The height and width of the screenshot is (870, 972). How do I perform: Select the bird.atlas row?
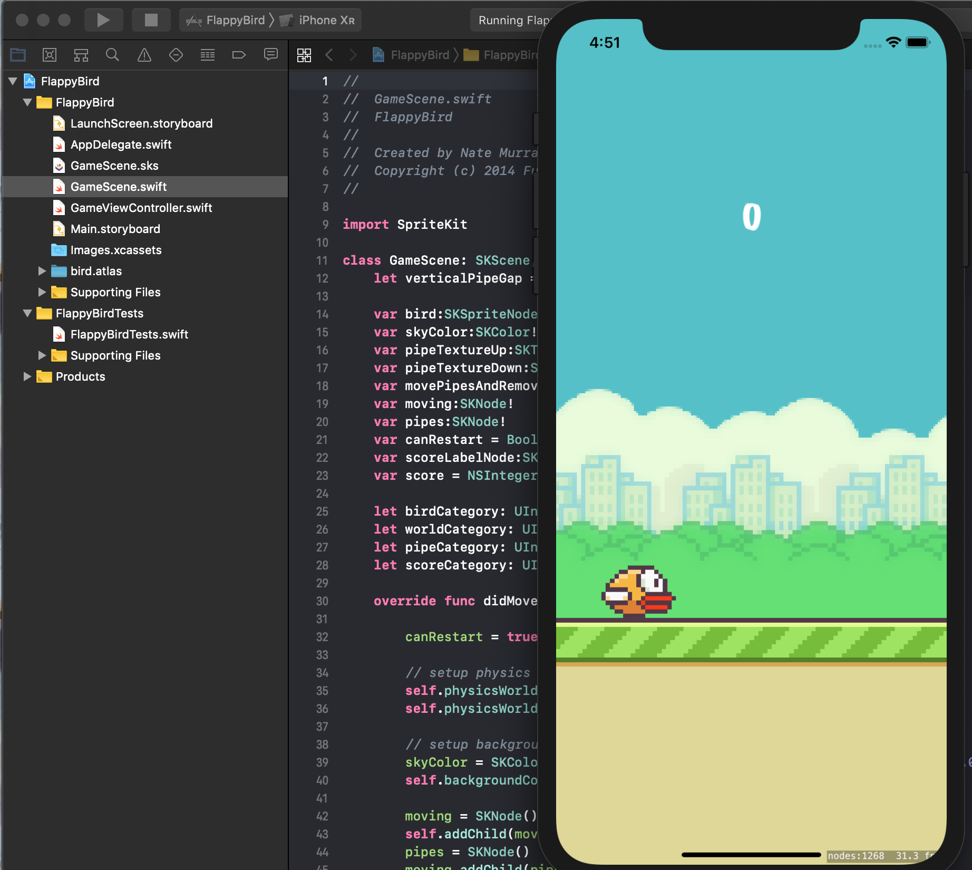tap(145, 271)
